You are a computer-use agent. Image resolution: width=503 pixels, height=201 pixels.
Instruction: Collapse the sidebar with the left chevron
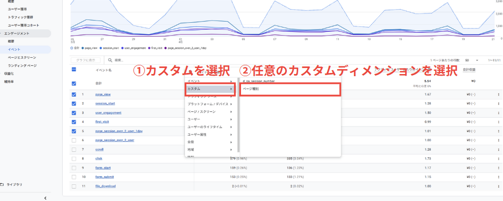45,198
